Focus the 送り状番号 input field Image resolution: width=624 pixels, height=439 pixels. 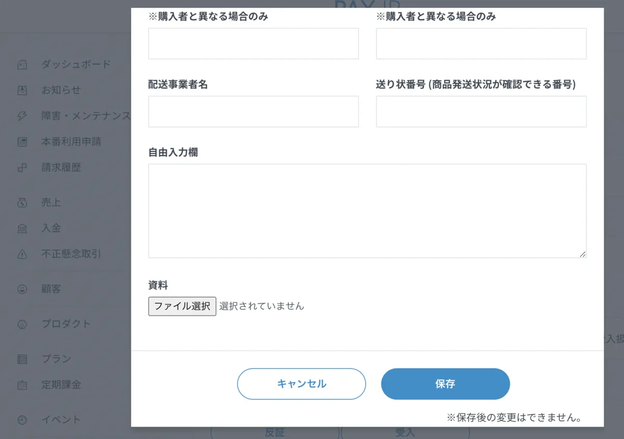click(481, 112)
